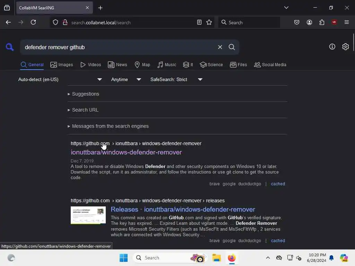
Task: Click the address bar URL
Action: click(101, 23)
